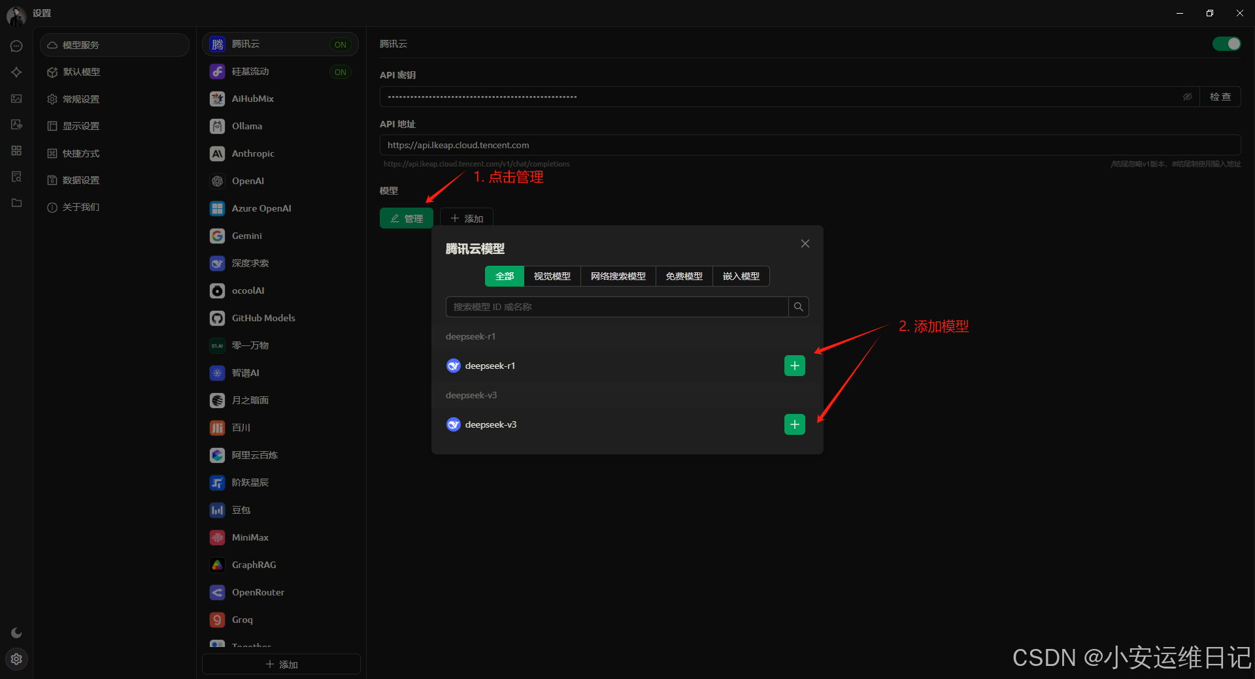Click the 搜索模型 ID 或名称 search field
Screen dimensions: 1255x679
617,307
